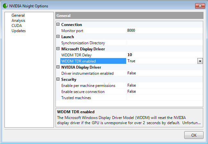This screenshot has height=144, width=208.
Task: Click the Trusted machines value field
Action: (164, 98)
